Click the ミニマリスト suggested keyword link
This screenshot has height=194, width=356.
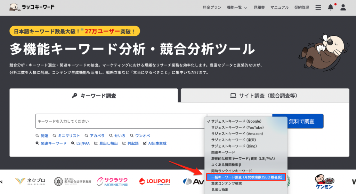pos(69,136)
